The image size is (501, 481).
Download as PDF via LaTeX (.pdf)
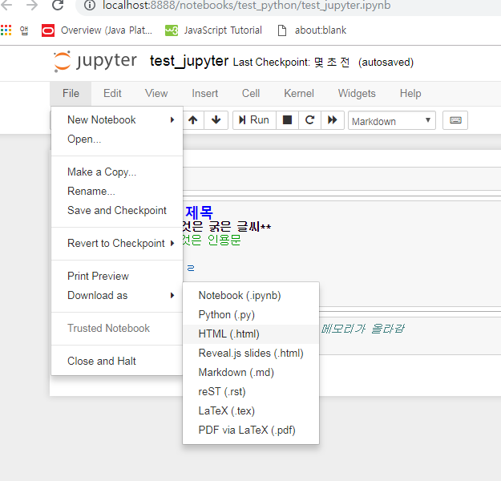[251, 430]
